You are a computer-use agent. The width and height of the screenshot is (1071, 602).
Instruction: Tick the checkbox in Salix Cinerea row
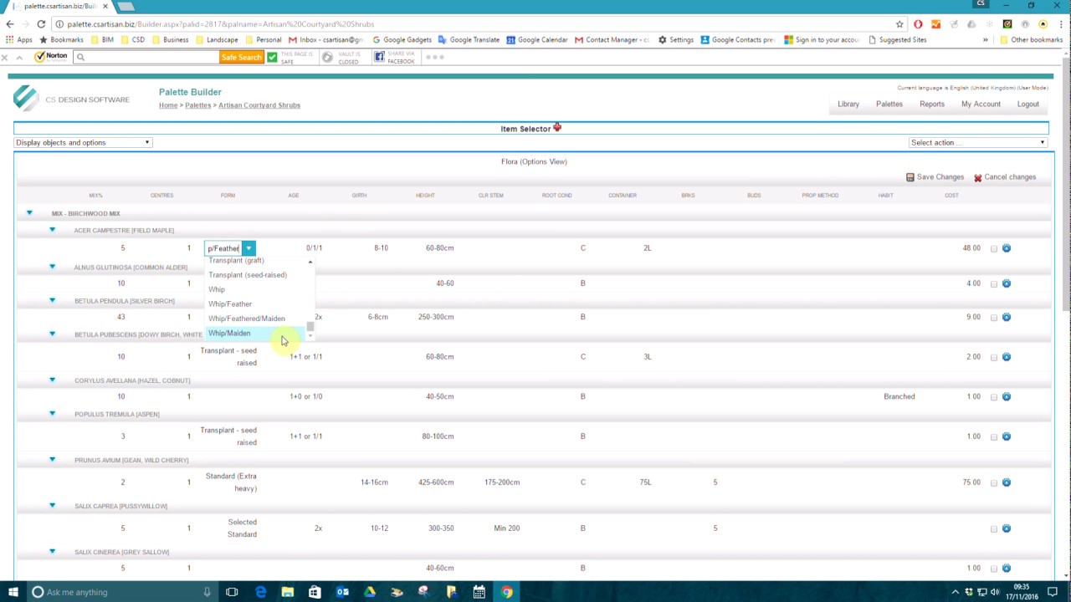pyautogui.click(x=994, y=569)
